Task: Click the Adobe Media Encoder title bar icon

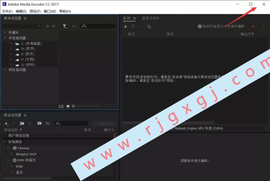Action: (4, 4)
